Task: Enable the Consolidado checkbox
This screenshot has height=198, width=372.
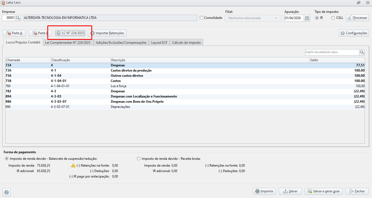Action: tap(202, 18)
